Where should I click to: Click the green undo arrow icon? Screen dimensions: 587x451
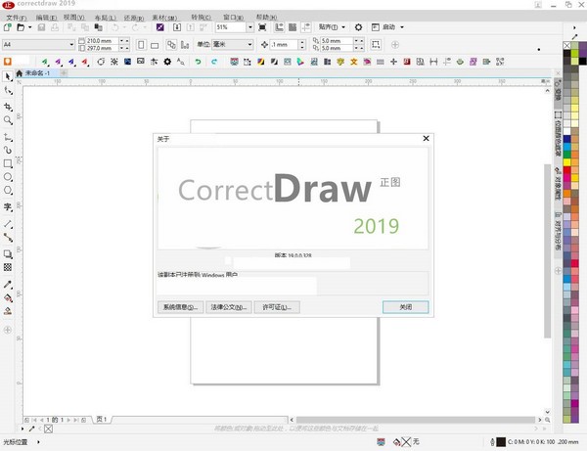click(x=198, y=62)
